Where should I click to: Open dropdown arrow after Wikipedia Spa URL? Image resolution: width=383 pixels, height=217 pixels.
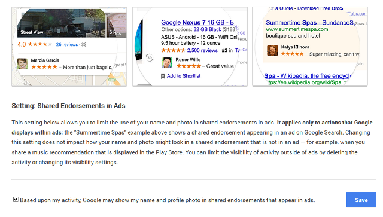[x=345, y=82]
